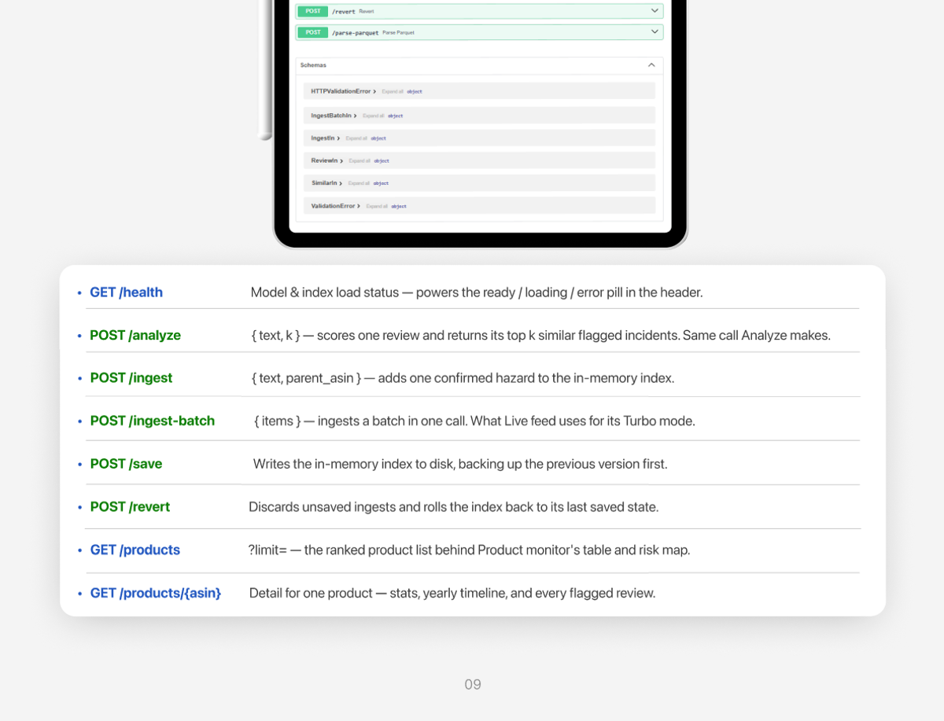944x721 pixels.
Task: Click 'Detail for one product' description
Action: 452,593
